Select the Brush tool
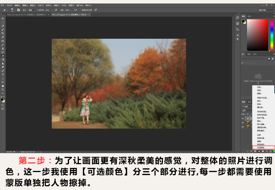The height and width of the screenshot is (190, 275). [3, 45]
